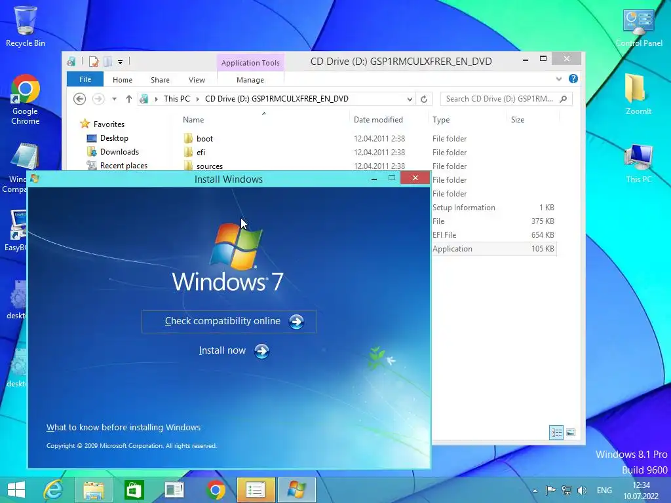Go up one folder level

(129, 99)
